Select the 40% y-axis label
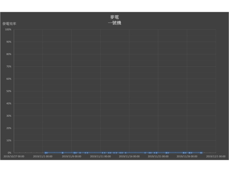Screen dimensions: 229x172 pyautogui.click(x=9, y=104)
